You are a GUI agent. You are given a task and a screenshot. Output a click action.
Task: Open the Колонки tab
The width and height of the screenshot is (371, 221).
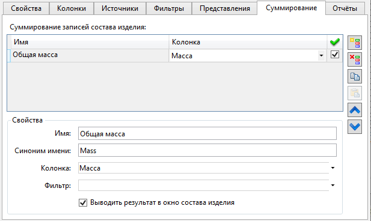coord(72,8)
